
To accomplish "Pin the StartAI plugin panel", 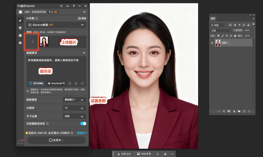I will (x=74, y=6).
